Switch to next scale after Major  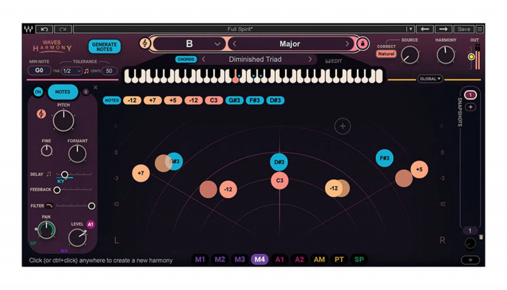point(347,44)
